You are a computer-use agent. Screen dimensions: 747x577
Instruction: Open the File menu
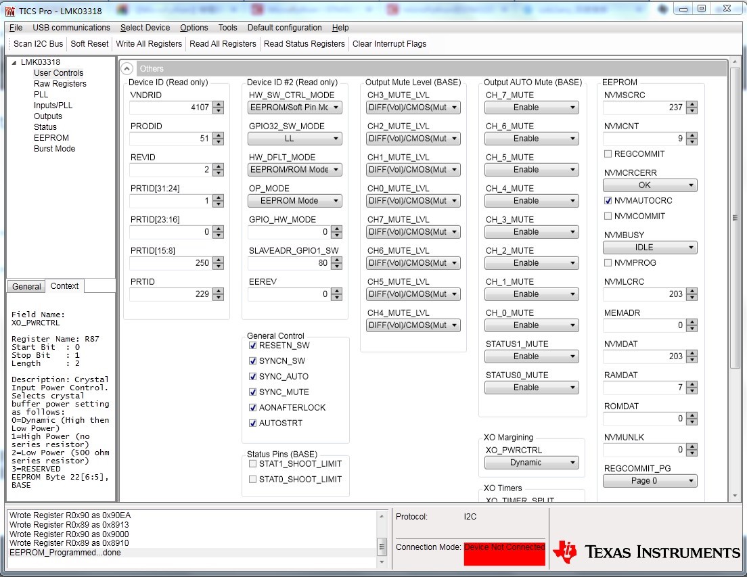[16, 28]
